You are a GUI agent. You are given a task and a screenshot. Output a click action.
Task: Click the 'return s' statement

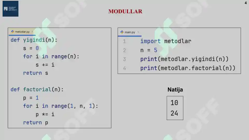point(35,73)
